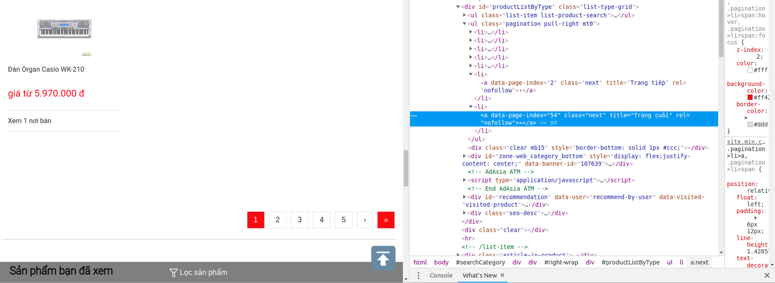This screenshot has width=775, height=283.
Task: Click the grey #ddd border-color swatch
Action: point(750,125)
